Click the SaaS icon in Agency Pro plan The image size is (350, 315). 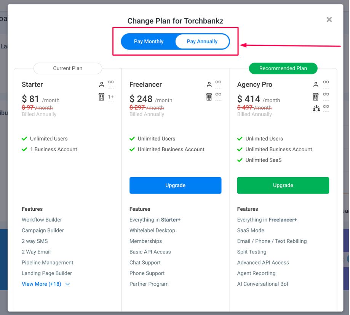tap(316, 108)
